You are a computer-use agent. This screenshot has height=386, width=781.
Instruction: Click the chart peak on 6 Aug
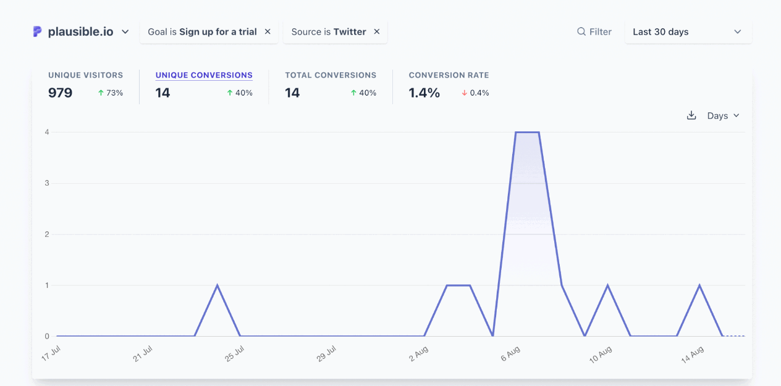pos(527,131)
